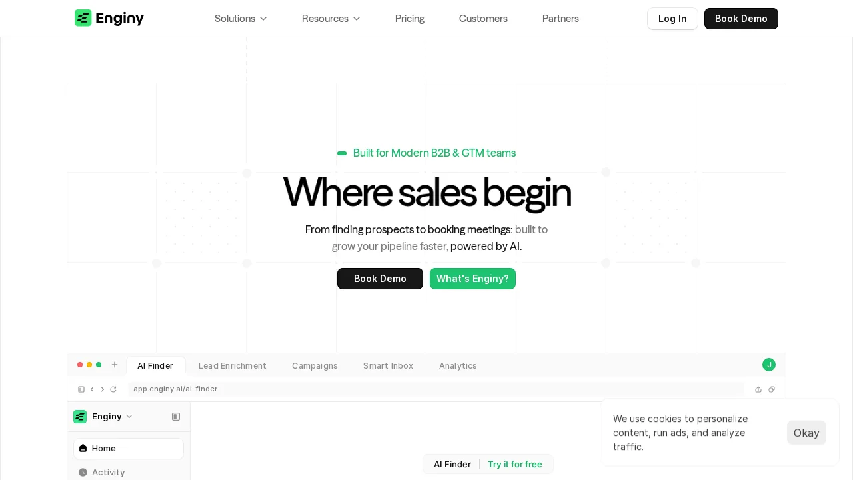Open the Enginy workspace chevron in sidebar

click(129, 417)
